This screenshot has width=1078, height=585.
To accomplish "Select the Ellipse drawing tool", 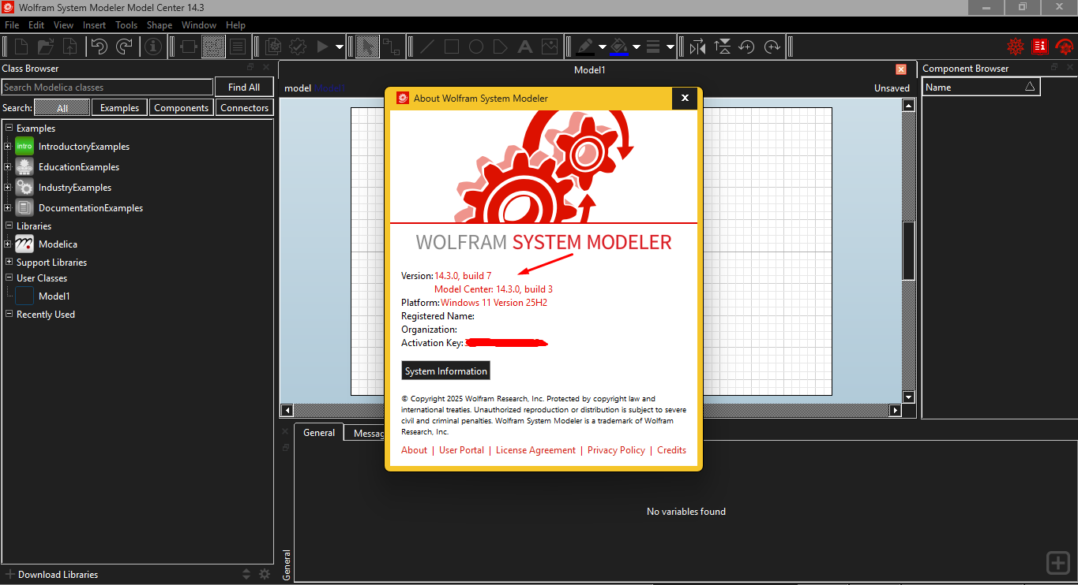I will pos(475,47).
